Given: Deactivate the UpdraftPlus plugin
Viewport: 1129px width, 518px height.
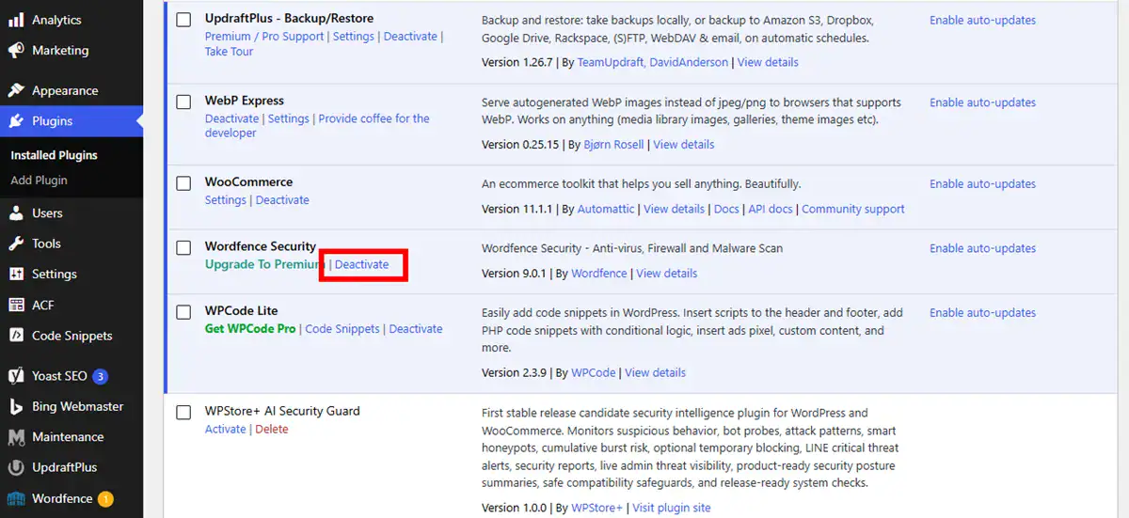Looking at the screenshot, I should click(410, 37).
